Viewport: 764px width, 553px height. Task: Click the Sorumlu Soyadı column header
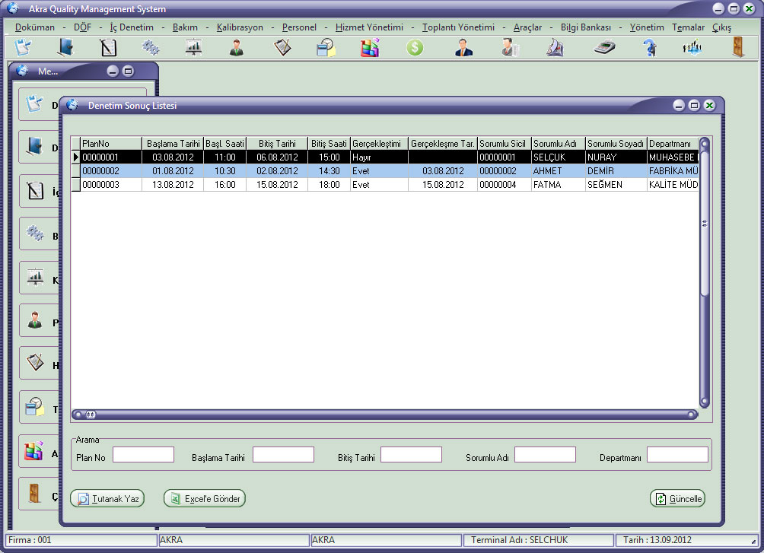(616, 143)
